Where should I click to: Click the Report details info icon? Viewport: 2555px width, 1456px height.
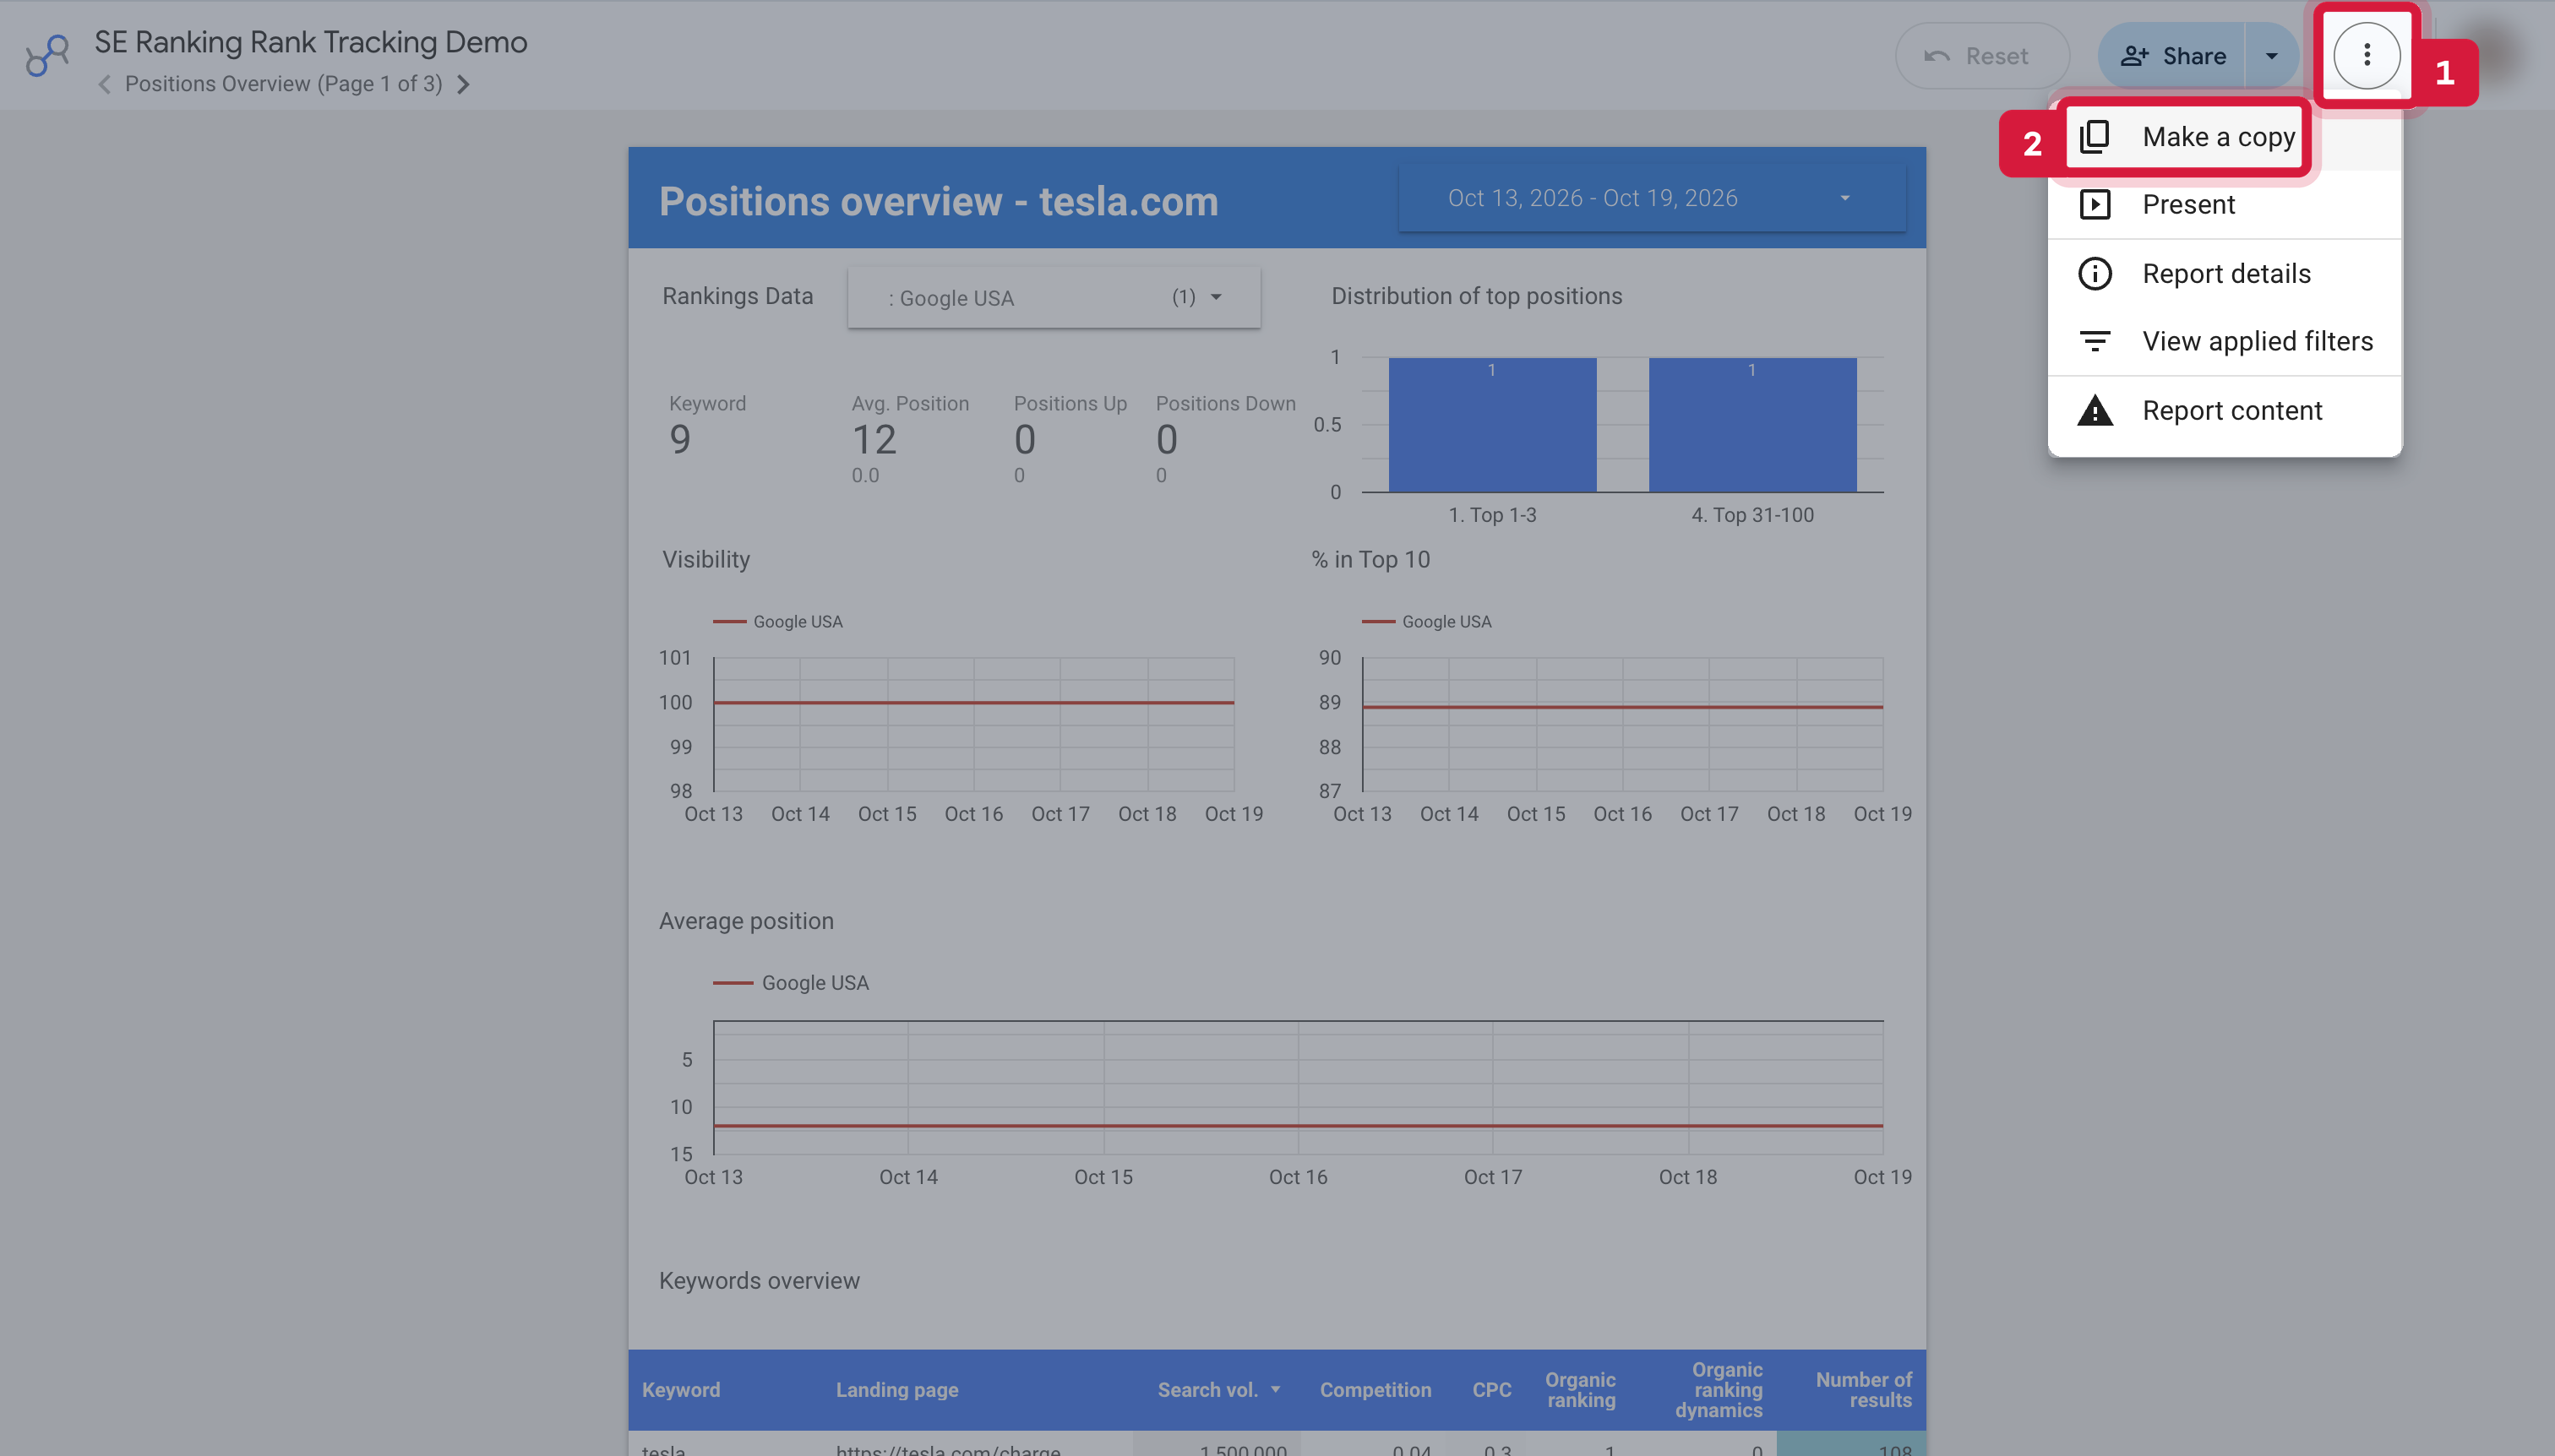click(x=2095, y=273)
